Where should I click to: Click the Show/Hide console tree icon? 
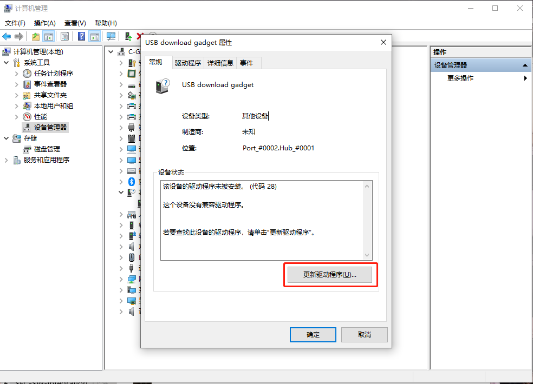click(x=49, y=36)
